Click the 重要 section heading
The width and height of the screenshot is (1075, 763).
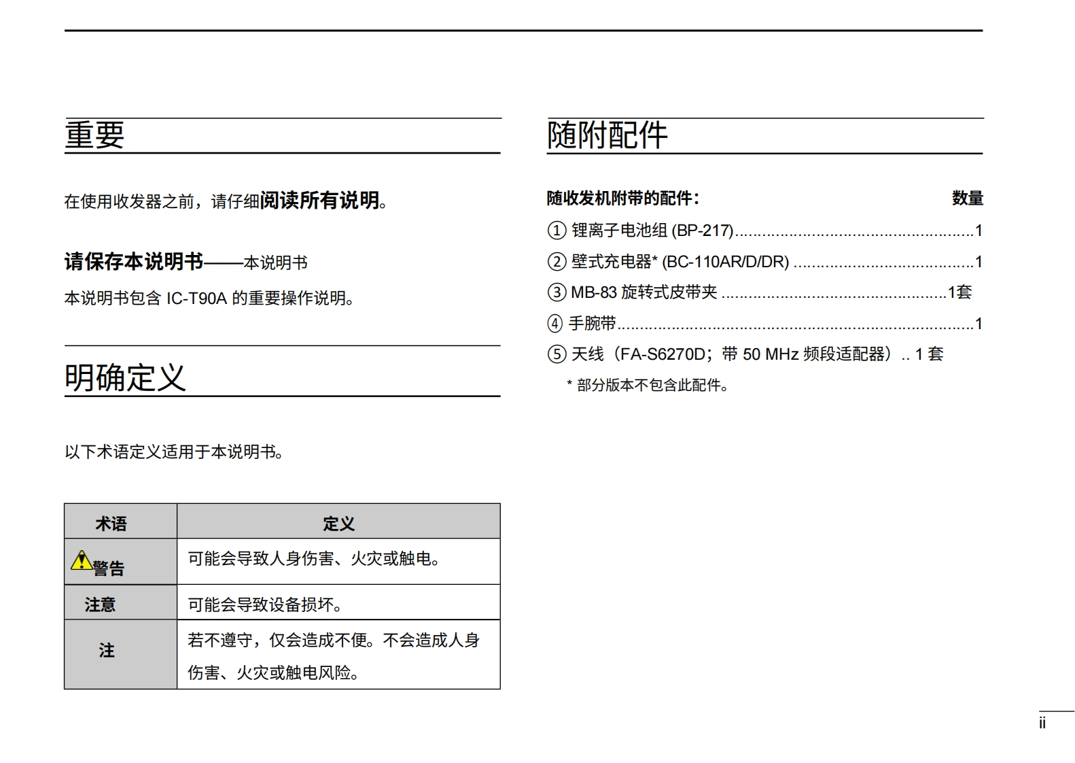[x=94, y=135]
